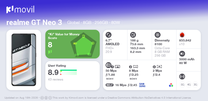Screen dimensions: 208x101
Task: Select the ultra-wide camera icon numbered 2
Action: (133, 67)
